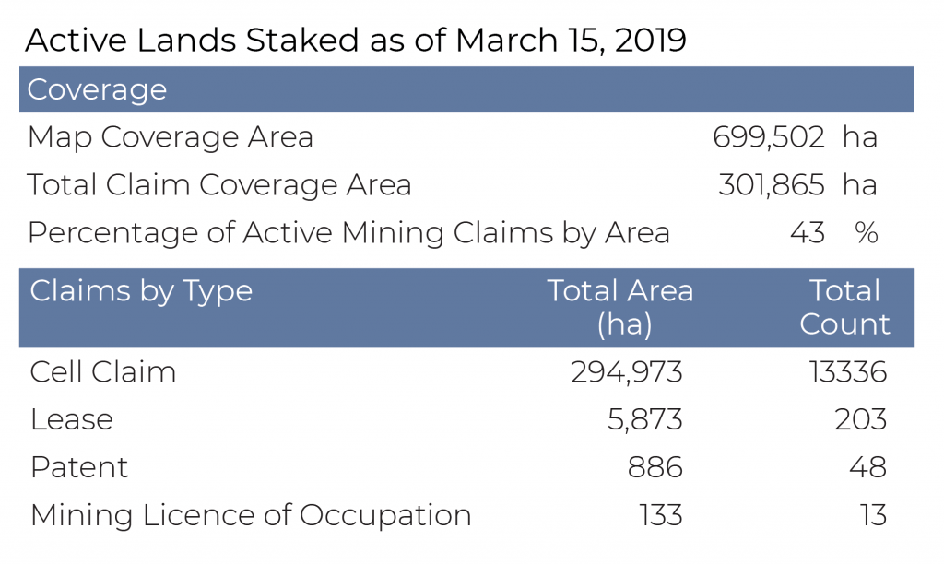
Task: Click the Patent row label
Action: pyautogui.click(x=79, y=467)
